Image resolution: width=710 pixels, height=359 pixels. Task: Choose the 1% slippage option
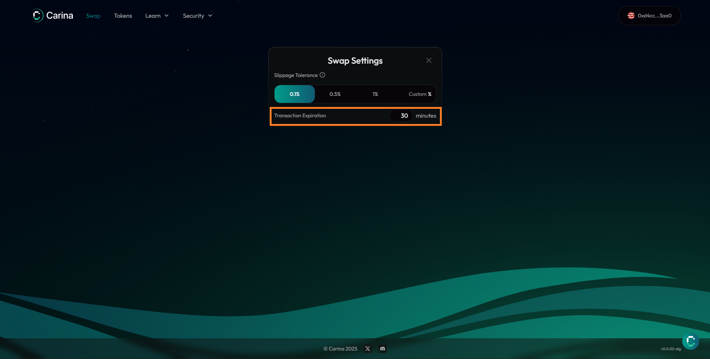[375, 94]
